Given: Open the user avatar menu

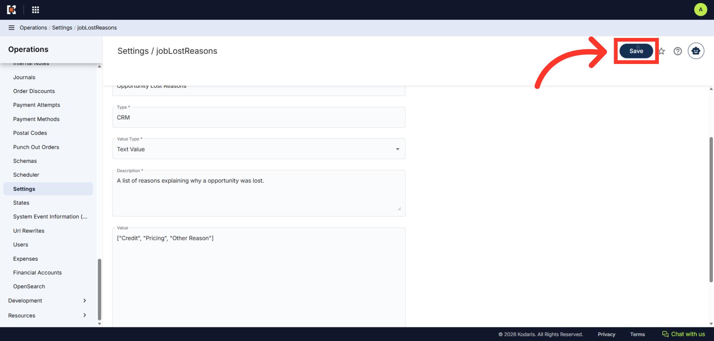Looking at the screenshot, I should (700, 10).
